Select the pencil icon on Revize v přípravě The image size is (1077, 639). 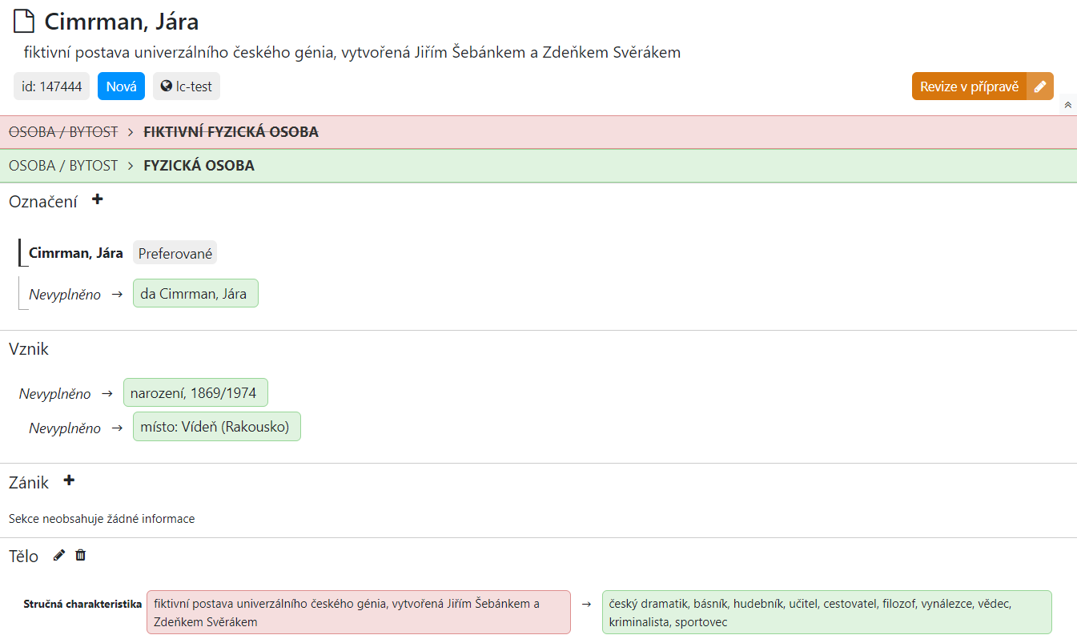1039,85
